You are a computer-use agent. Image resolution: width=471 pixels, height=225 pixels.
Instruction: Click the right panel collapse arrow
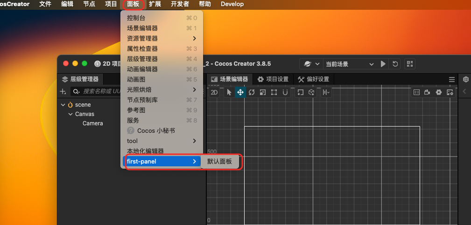click(464, 92)
